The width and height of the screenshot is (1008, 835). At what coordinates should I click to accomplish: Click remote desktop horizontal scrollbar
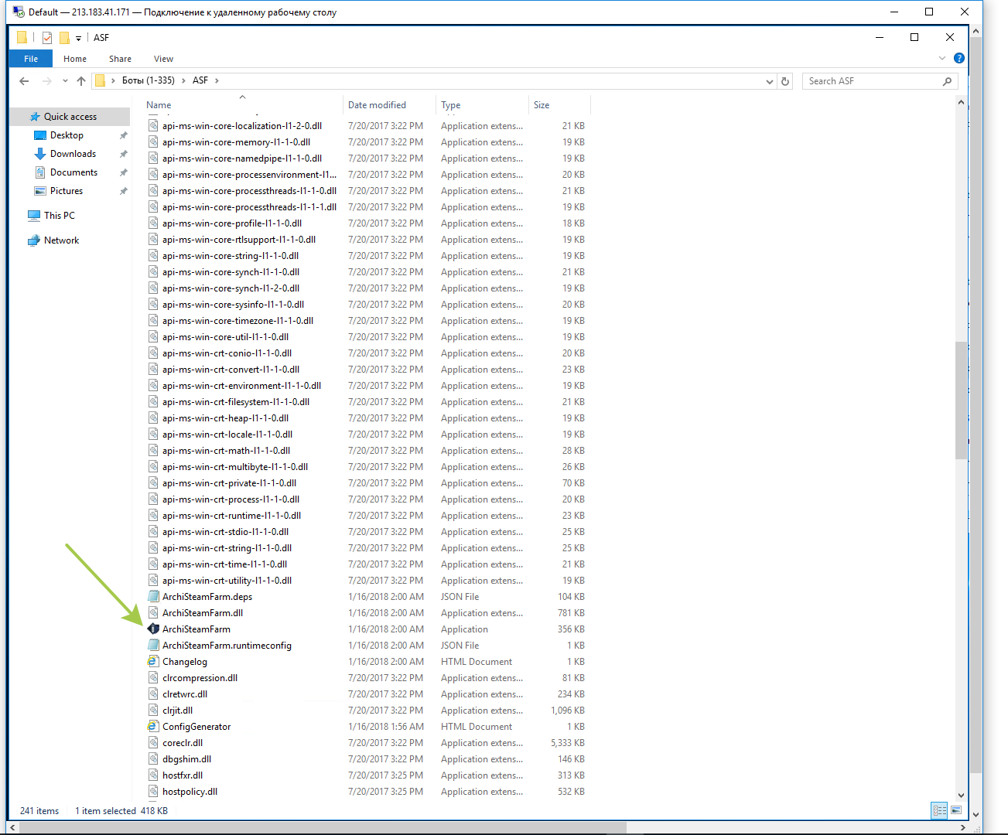(323, 827)
